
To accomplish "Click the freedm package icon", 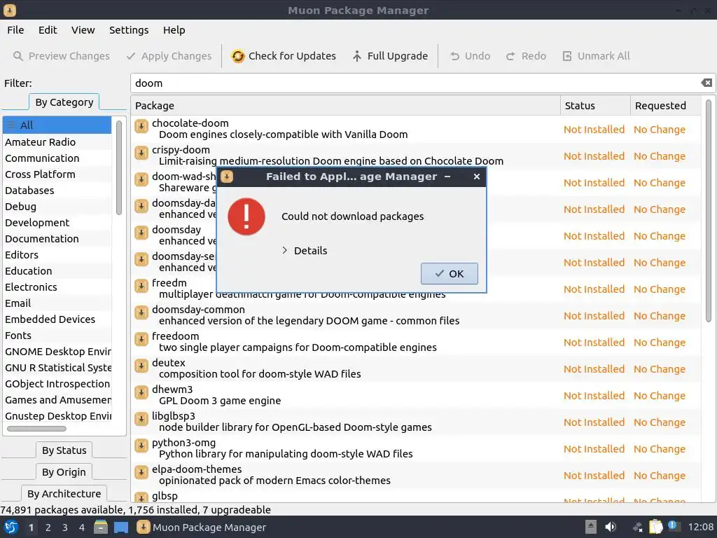I will click(141, 286).
